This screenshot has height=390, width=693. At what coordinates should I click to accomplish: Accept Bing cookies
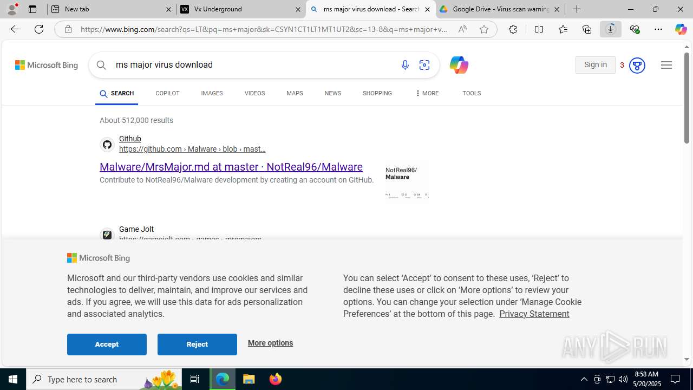[107, 344]
